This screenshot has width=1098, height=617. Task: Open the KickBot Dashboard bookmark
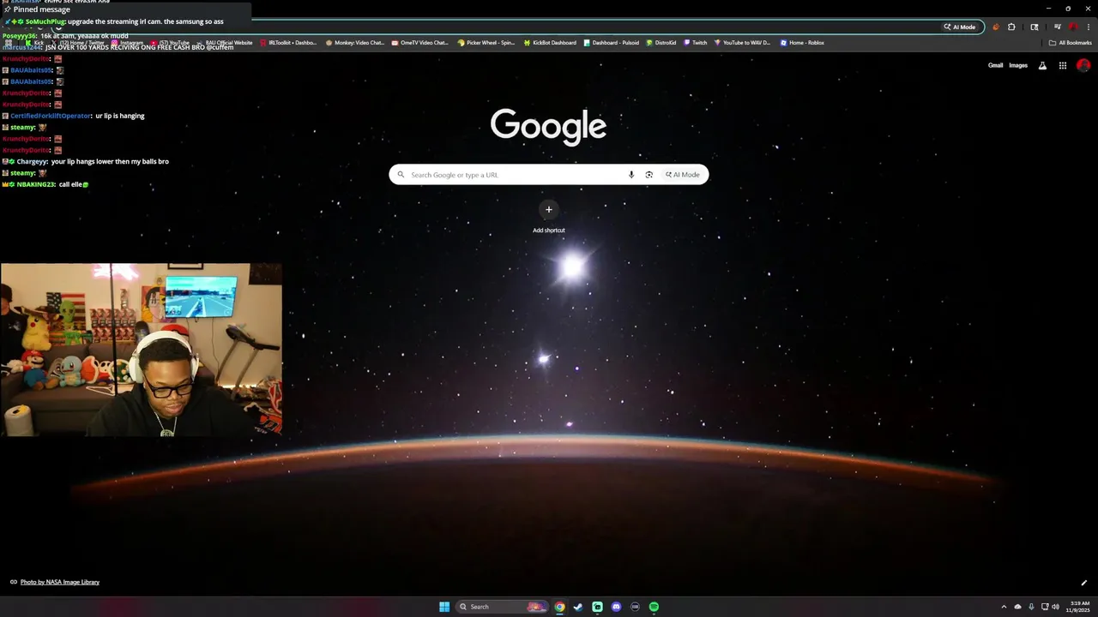click(x=550, y=43)
